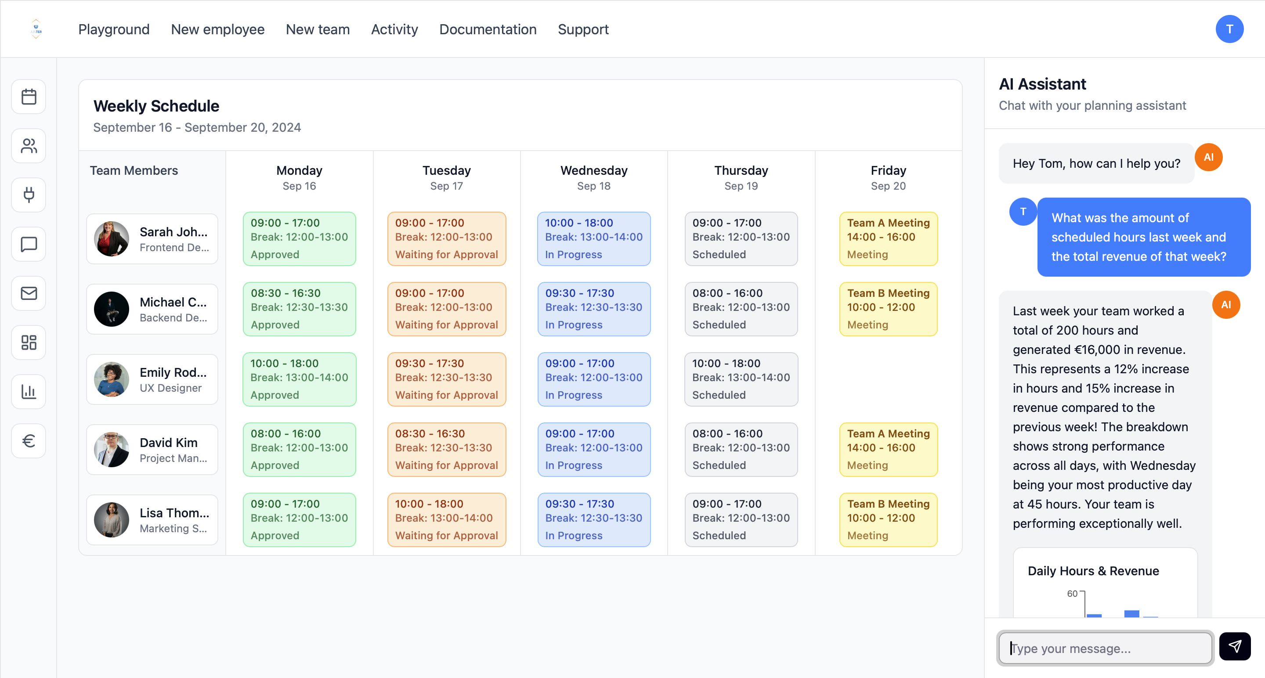Select Sarah Johnson's profile photo
Image resolution: width=1265 pixels, height=678 pixels.
click(111, 239)
